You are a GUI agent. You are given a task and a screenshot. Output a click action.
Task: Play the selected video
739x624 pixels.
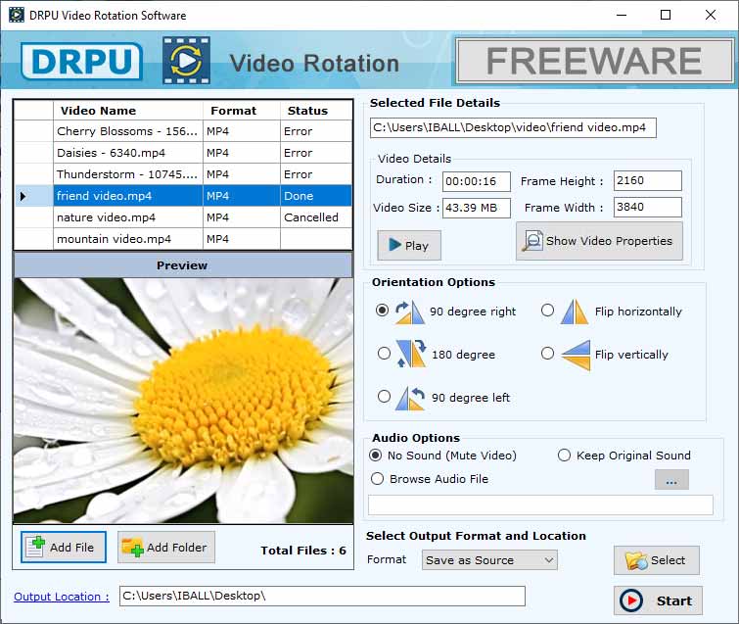409,245
